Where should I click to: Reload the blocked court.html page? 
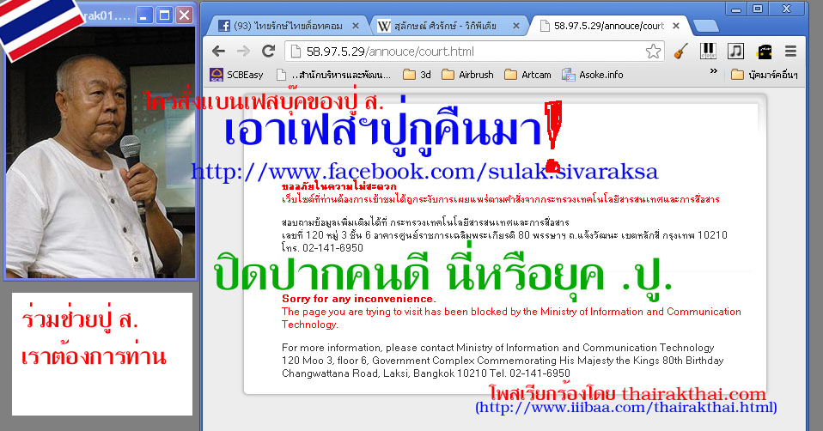coord(269,51)
